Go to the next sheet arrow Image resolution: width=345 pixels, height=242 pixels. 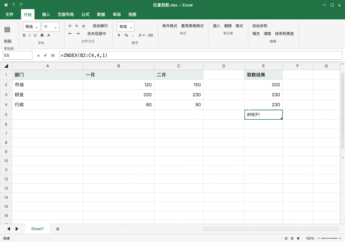point(17,229)
